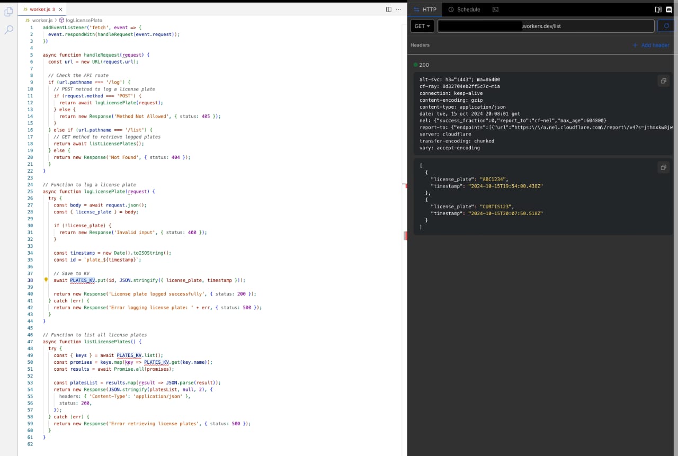This screenshot has width=678, height=456.
Task: Click the Add header link
Action: click(x=651, y=46)
